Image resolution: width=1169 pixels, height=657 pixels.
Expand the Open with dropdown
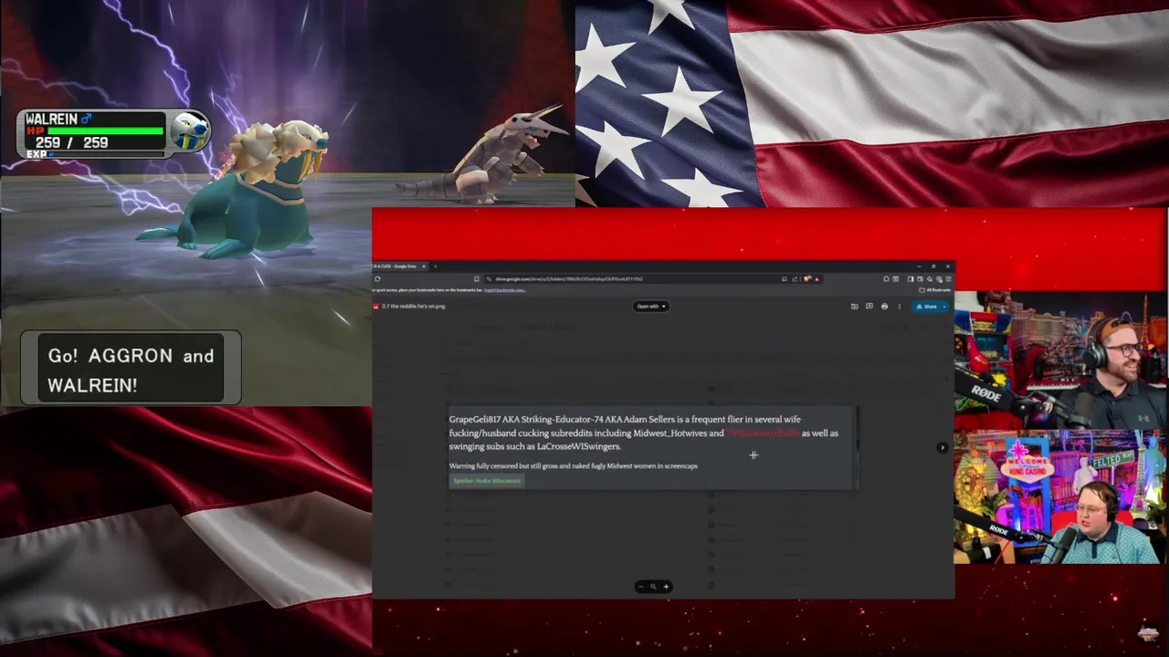click(x=651, y=307)
